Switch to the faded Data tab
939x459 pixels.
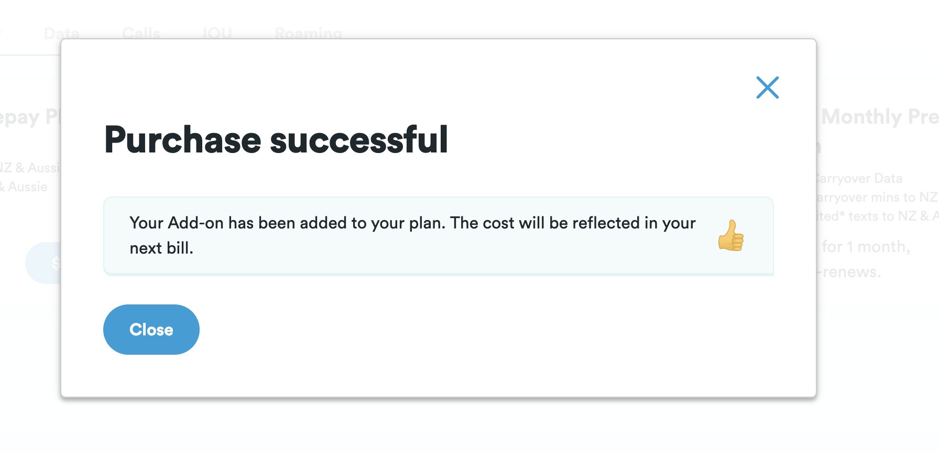coord(62,34)
